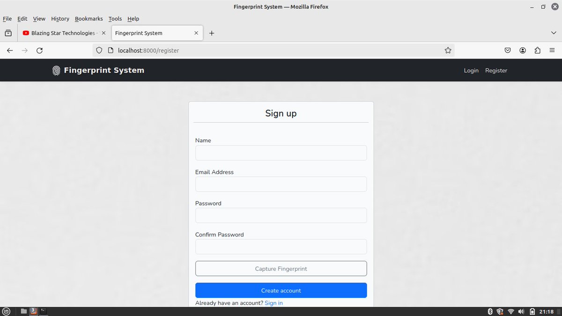The width and height of the screenshot is (562, 316).
Task: Click the Name field label
Action: [203, 140]
